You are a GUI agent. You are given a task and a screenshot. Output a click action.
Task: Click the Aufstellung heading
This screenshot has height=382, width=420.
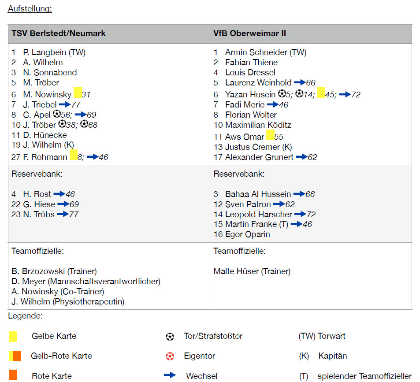(x=30, y=9)
